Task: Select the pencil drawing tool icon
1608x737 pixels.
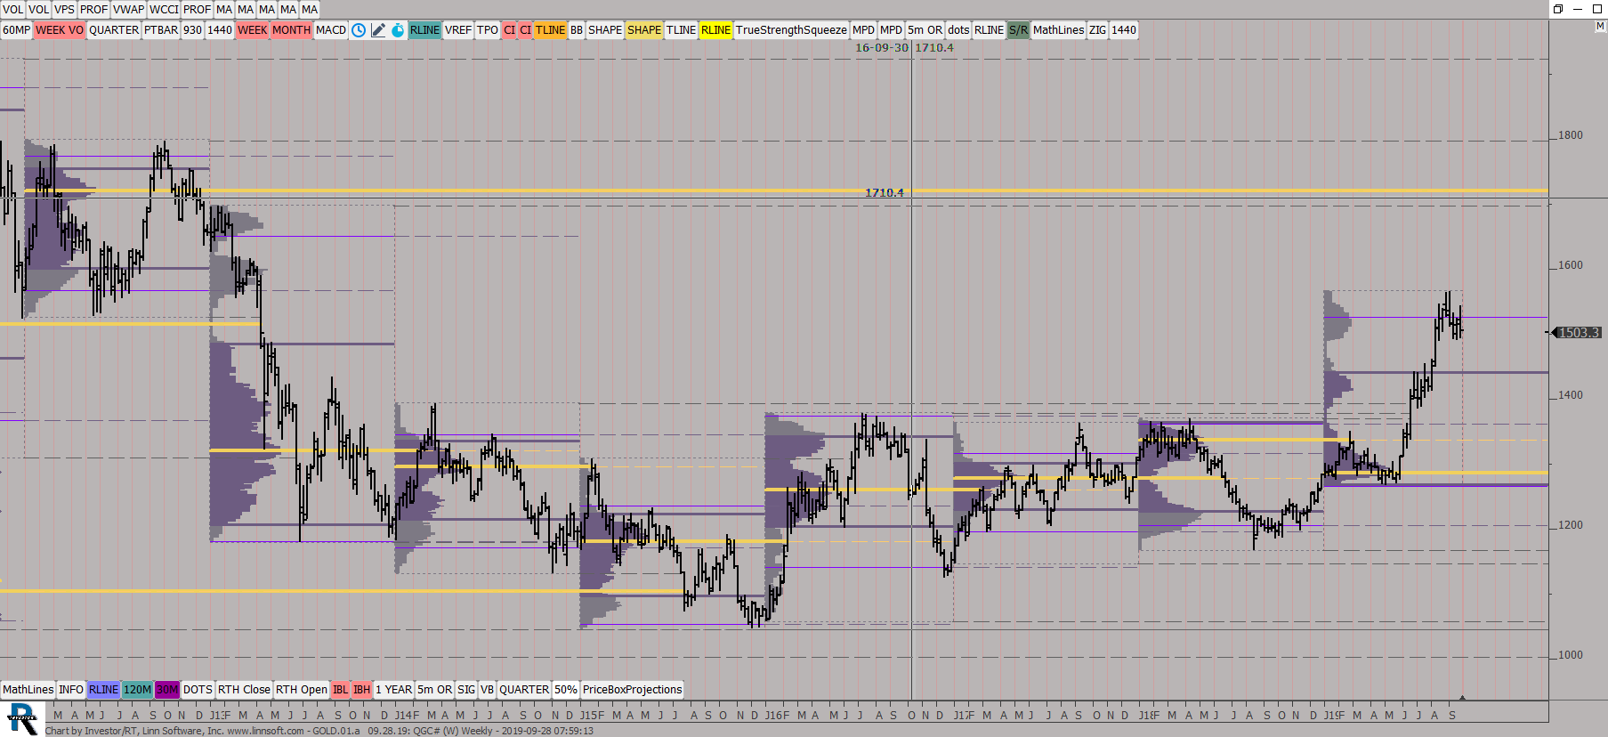Action: click(378, 30)
